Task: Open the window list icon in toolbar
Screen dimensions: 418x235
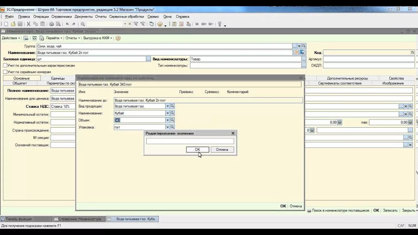Action: (x=152, y=24)
